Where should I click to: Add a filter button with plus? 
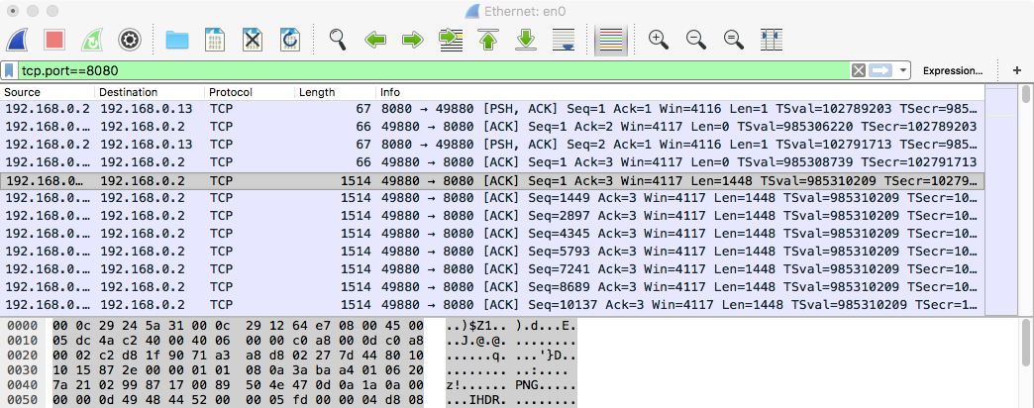tap(1016, 70)
